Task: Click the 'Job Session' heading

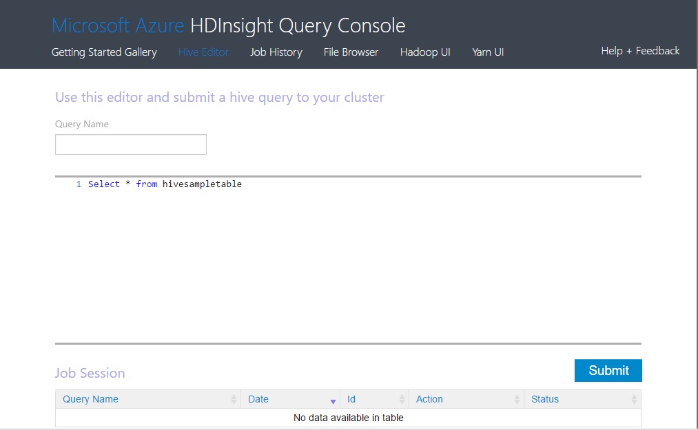Action: tap(90, 373)
